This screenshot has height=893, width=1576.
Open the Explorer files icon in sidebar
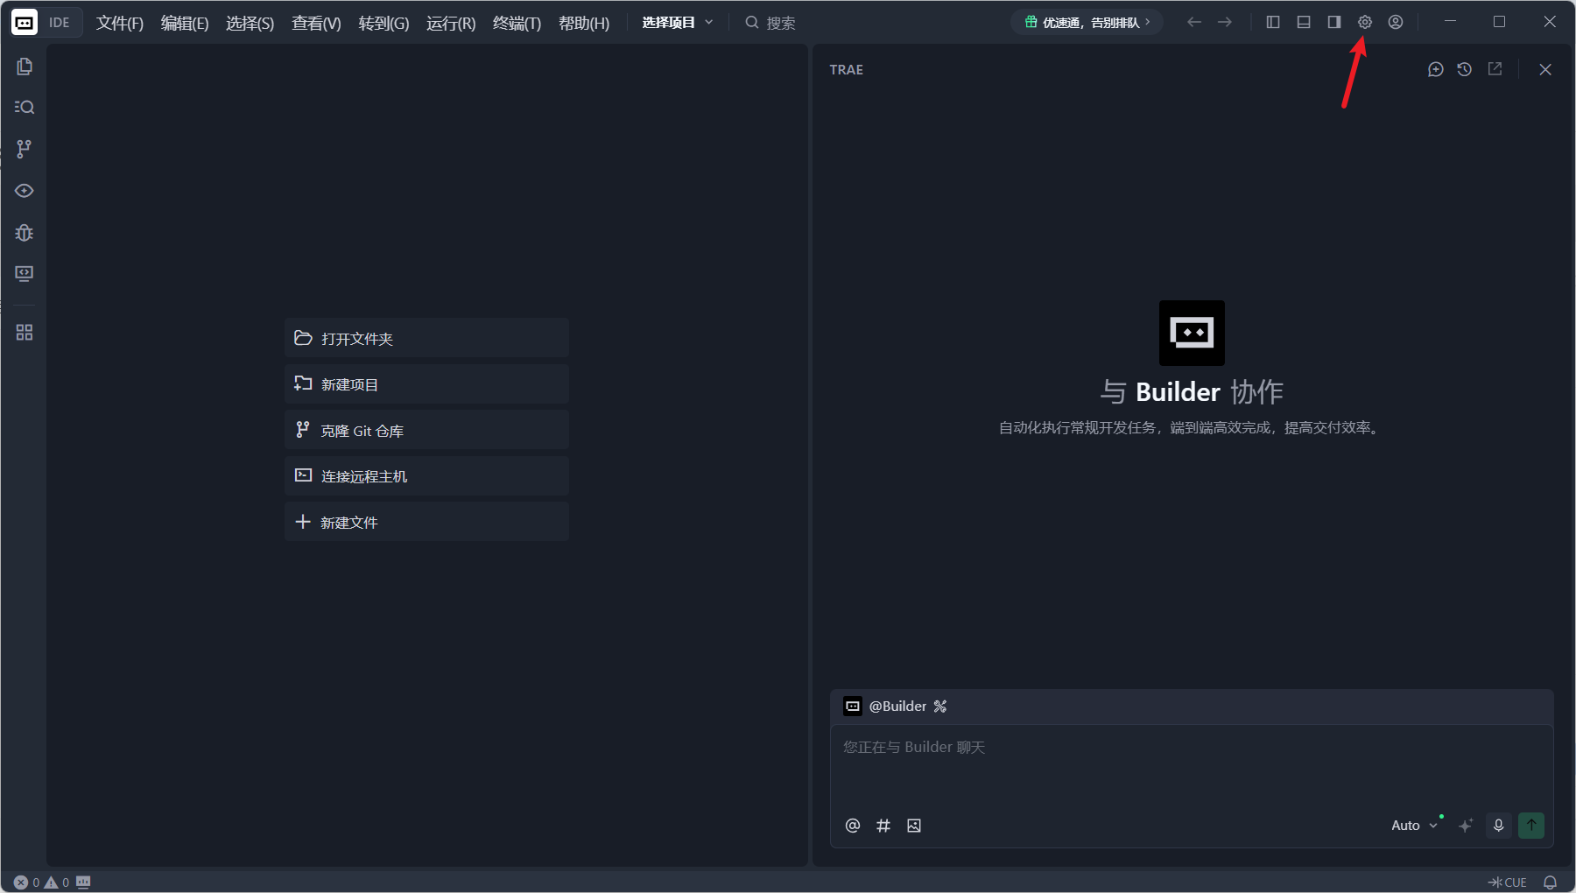(25, 67)
